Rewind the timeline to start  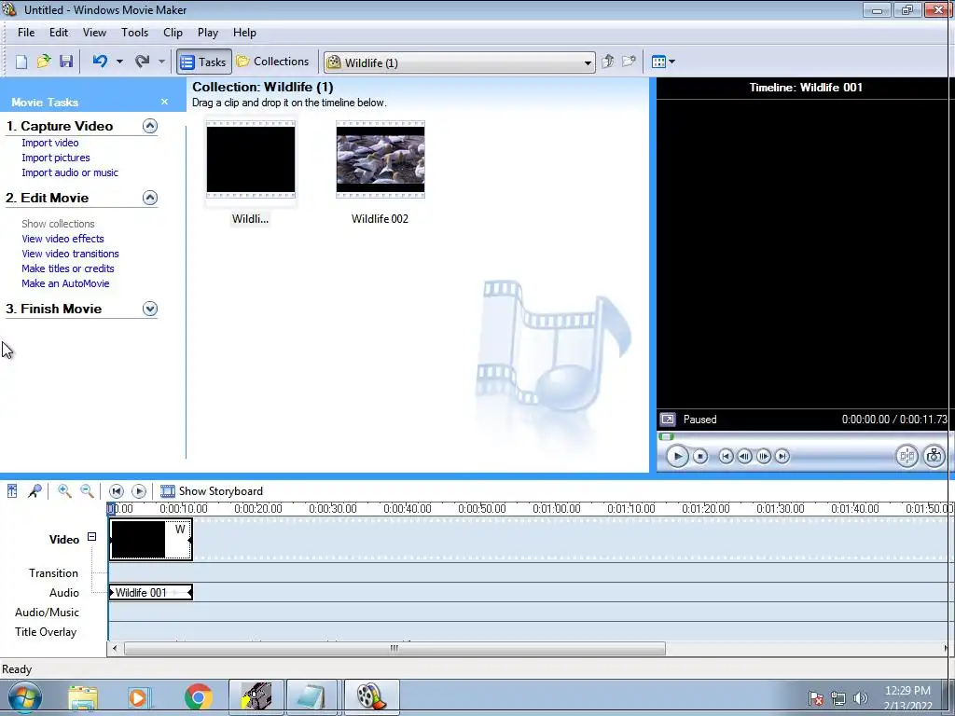[x=117, y=490]
